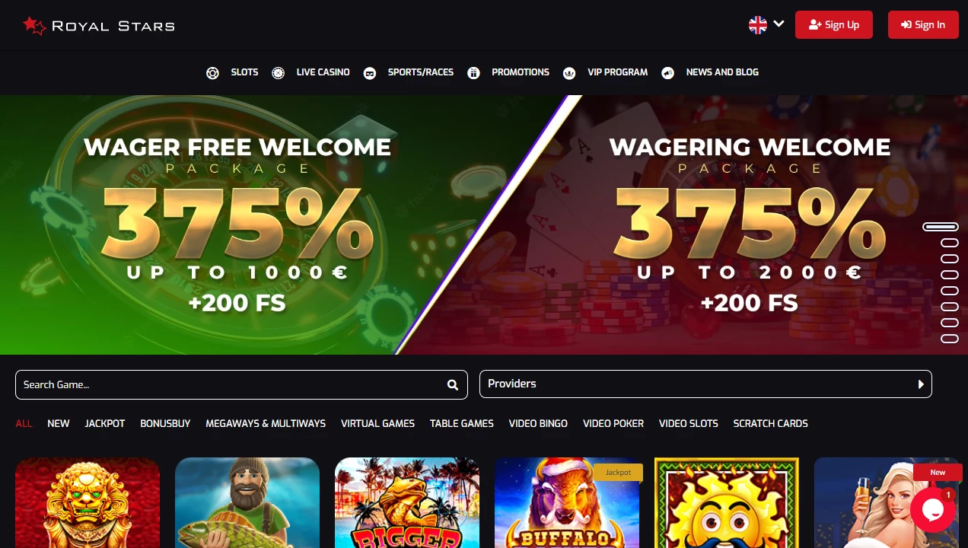Click the search magnifier icon

pos(453,385)
